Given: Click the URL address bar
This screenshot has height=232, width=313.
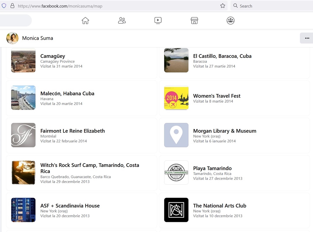Looking at the screenshot, I should [x=116, y=6].
